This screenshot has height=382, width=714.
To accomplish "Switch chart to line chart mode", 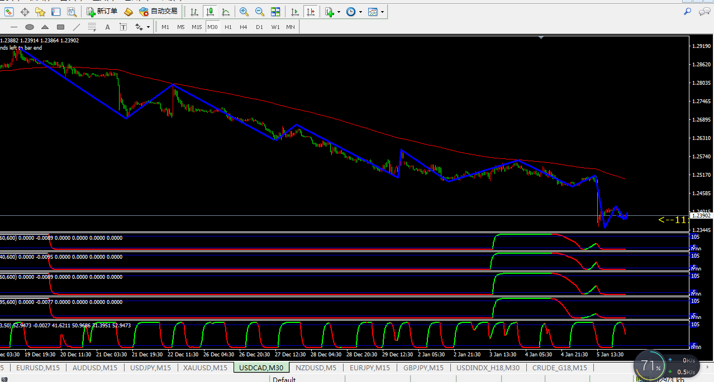I will pos(226,12).
